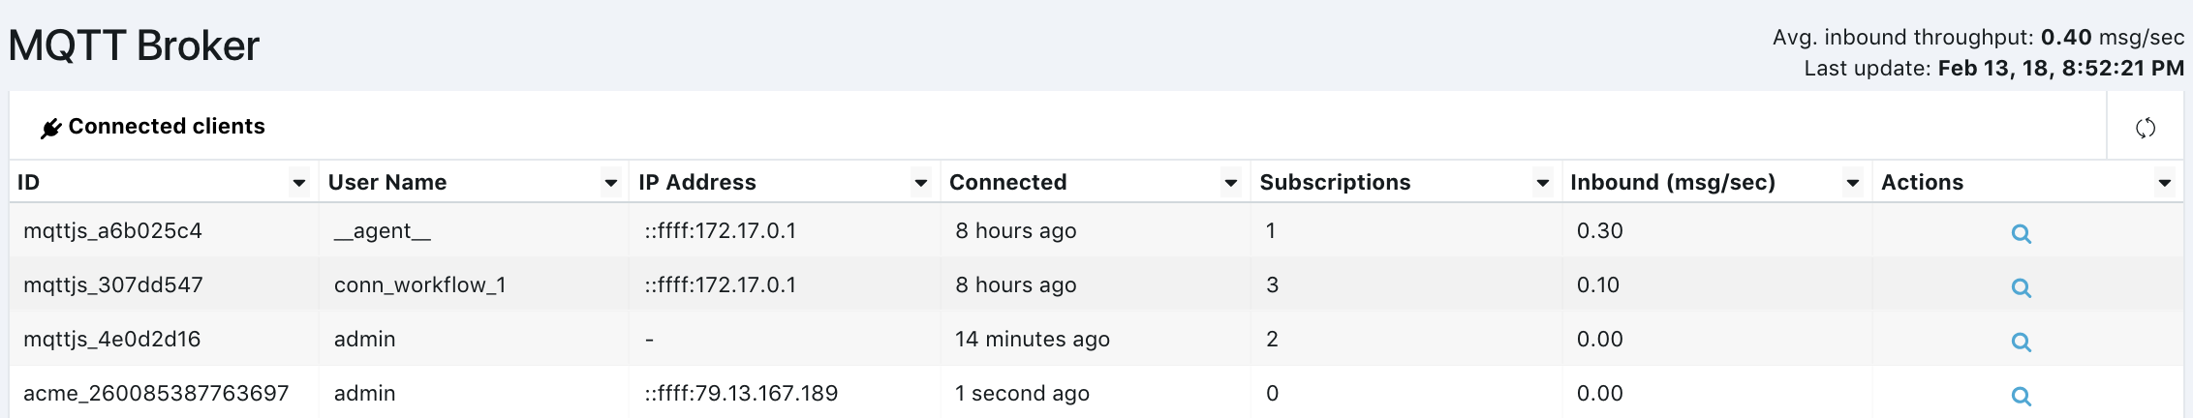2193x418 pixels.
Task: Click the IP address ::ffff:79.13.167.189
Action: click(741, 393)
